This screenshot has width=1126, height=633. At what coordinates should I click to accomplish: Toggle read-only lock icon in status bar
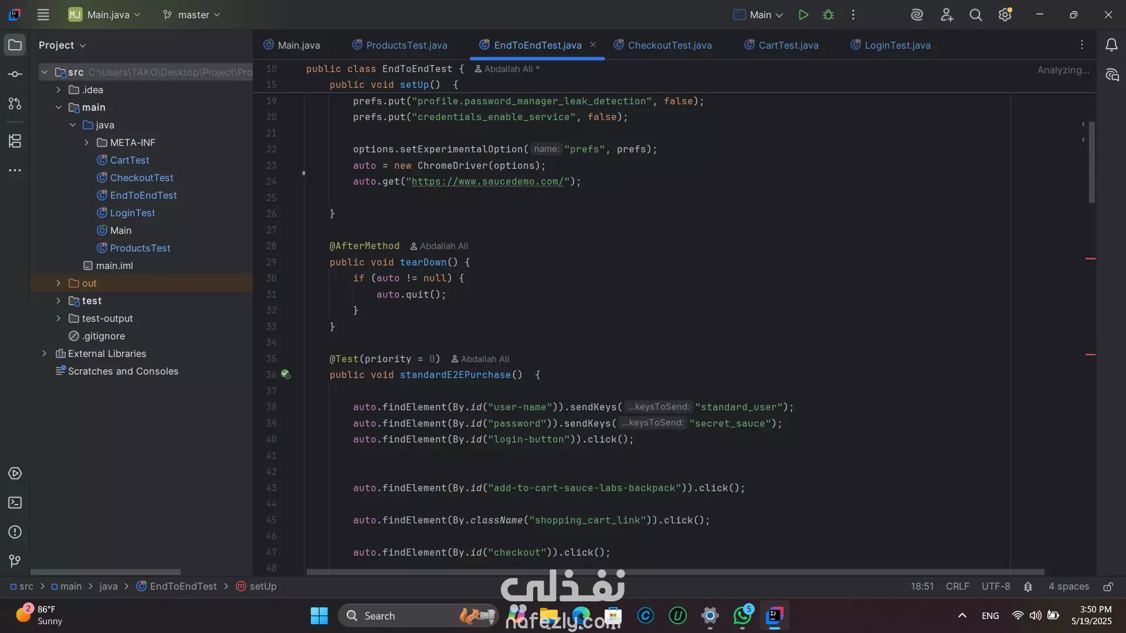tap(1108, 587)
